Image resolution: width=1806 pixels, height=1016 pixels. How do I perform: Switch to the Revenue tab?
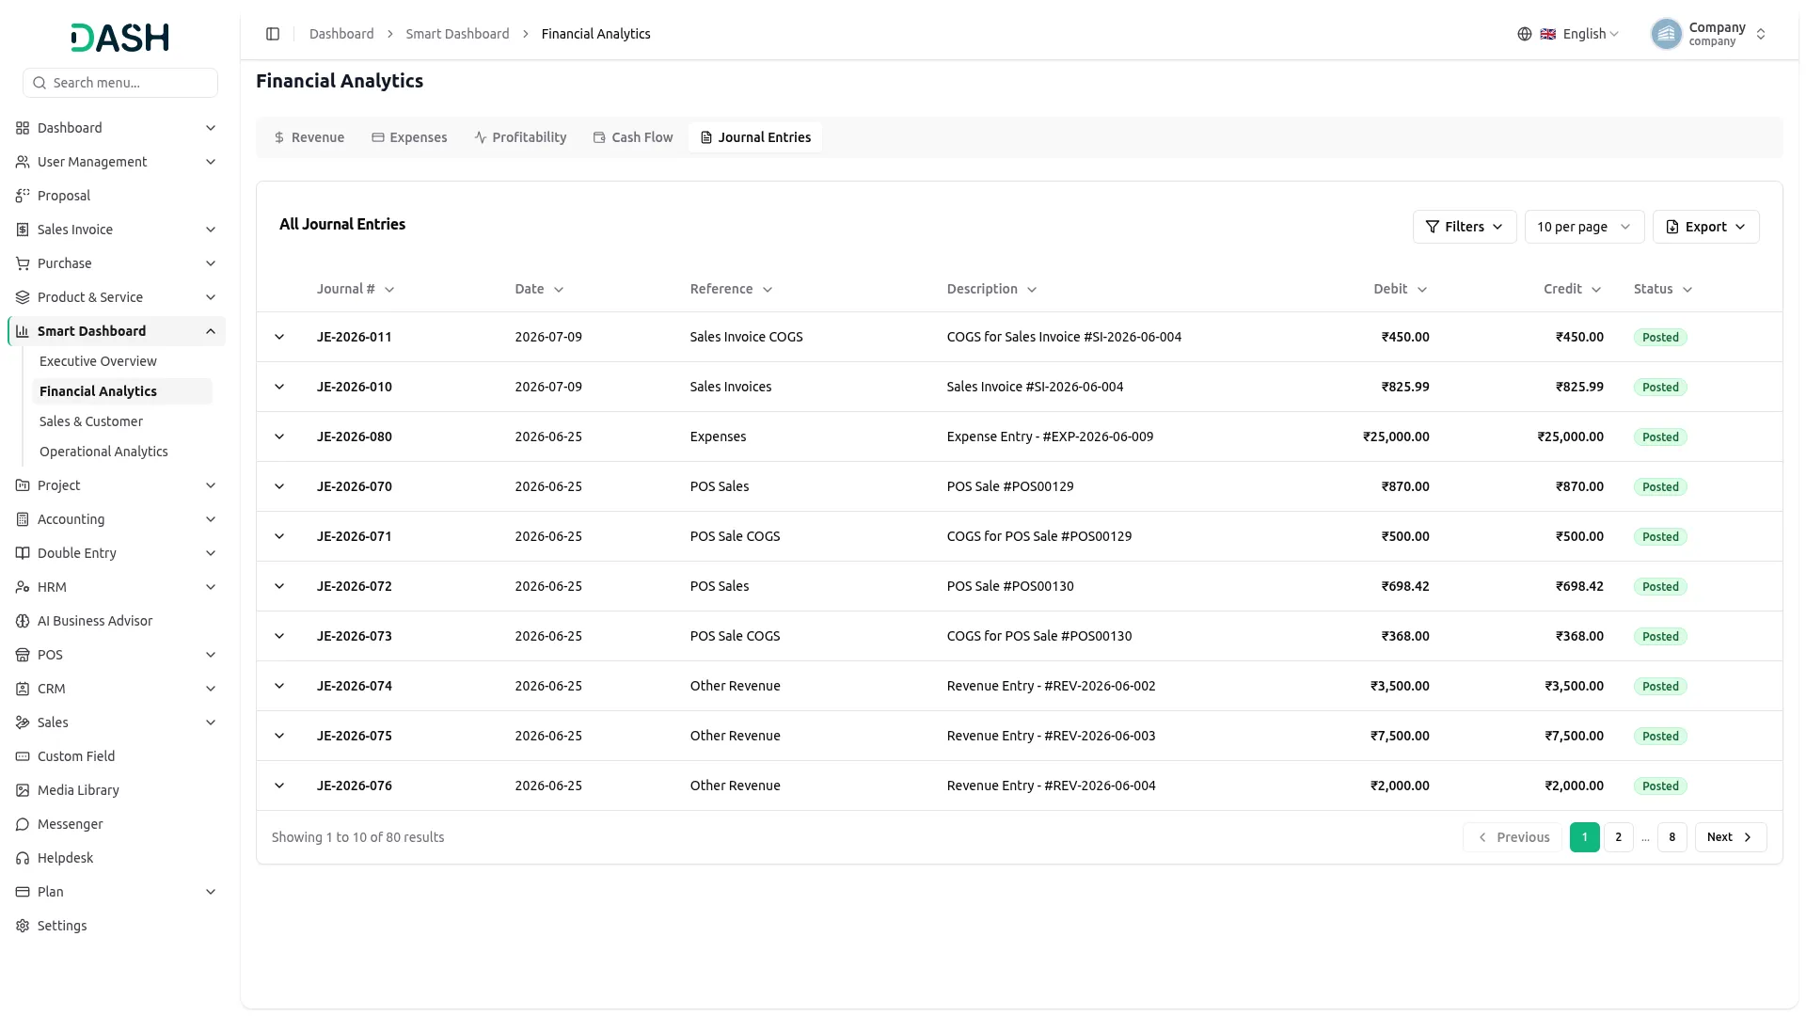(309, 137)
